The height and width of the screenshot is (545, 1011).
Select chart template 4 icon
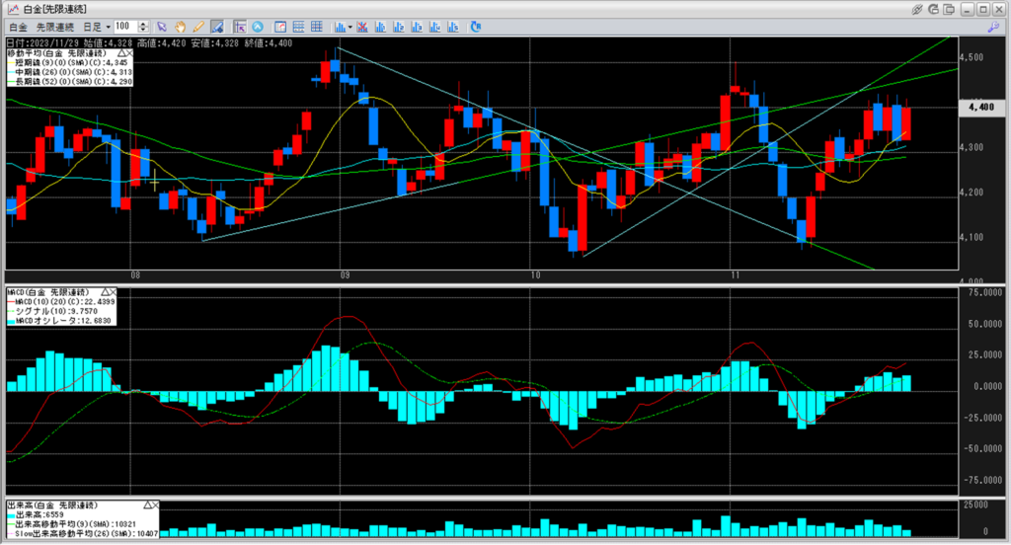434,27
